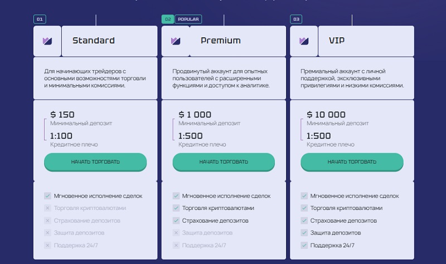Click the $ 10 000 minimum deposit amount
Viewport: 446px width, 264px height.
(326, 115)
